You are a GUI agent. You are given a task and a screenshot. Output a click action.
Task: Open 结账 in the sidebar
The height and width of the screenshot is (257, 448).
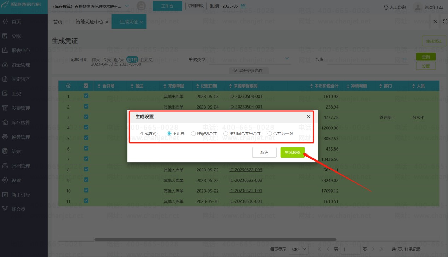[16, 151]
